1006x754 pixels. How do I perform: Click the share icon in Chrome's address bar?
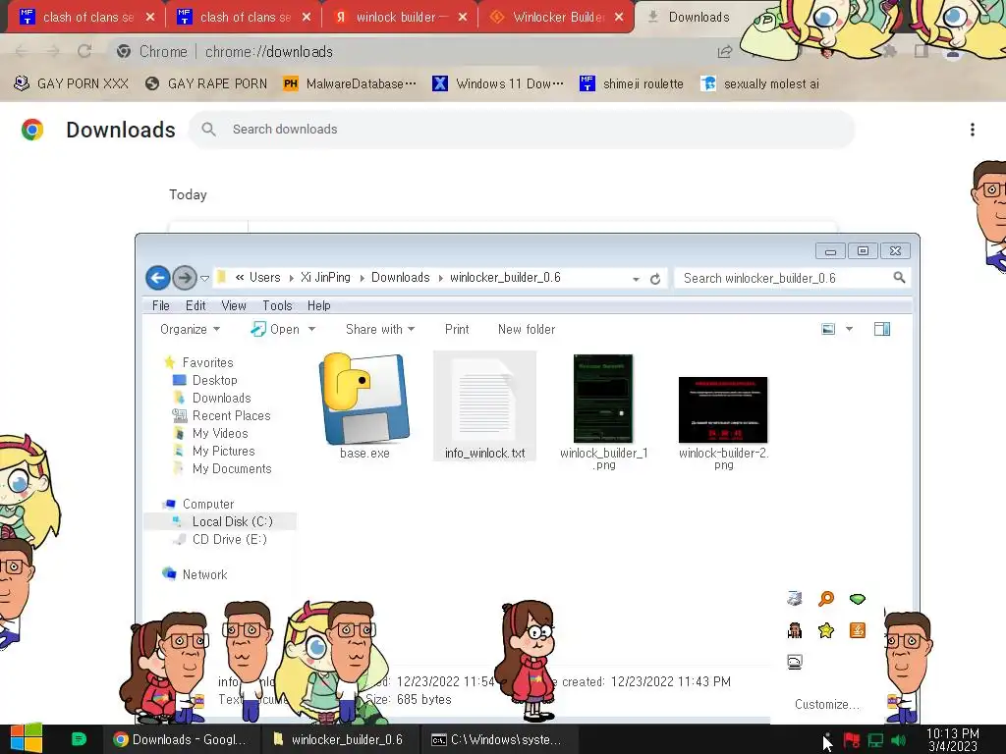(x=725, y=51)
